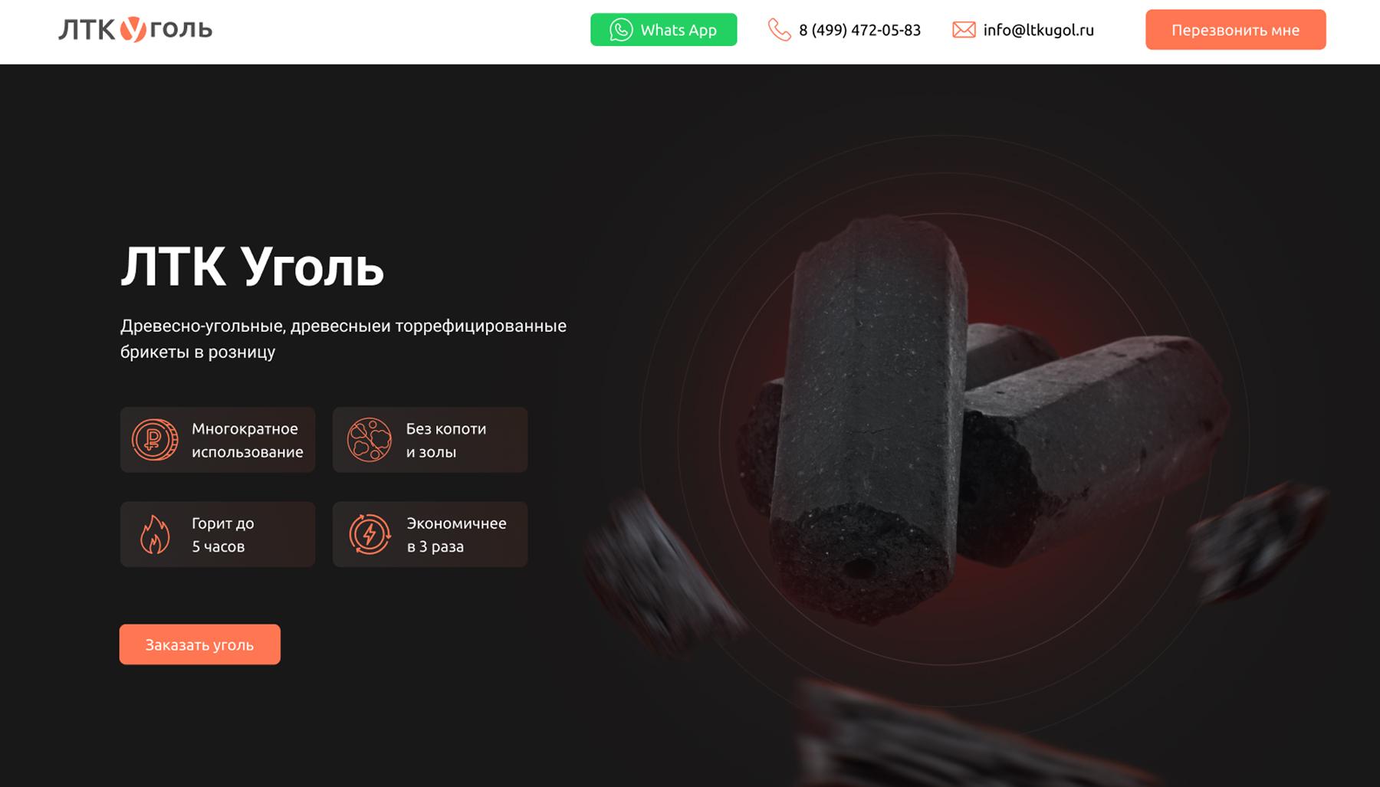The height and width of the screenshot is (787, 1380).
Task: Click the flame icon
Action: point(155,534)
